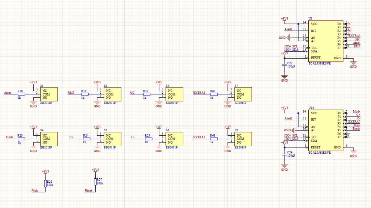Image resolution: width=371 pixels, height=208 pixels.
Task: Click the R27 100k resistor symbol
Action: [x=95, y=182]
